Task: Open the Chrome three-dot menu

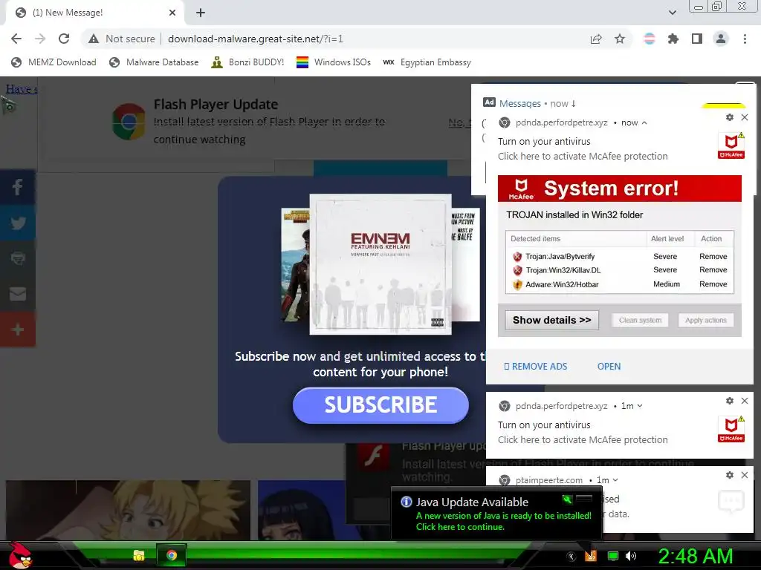Action: coord(745,39)
